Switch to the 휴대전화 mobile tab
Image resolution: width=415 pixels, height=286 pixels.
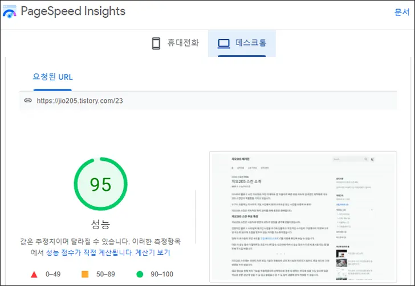click(x=176, y=43)
